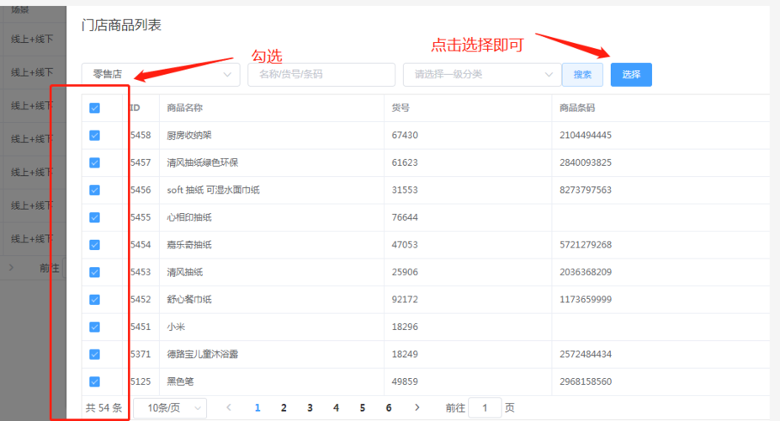Click the 货号 column header
This screenshot has height=421, width=780.
pyautogui.click(x=401, y=108)
